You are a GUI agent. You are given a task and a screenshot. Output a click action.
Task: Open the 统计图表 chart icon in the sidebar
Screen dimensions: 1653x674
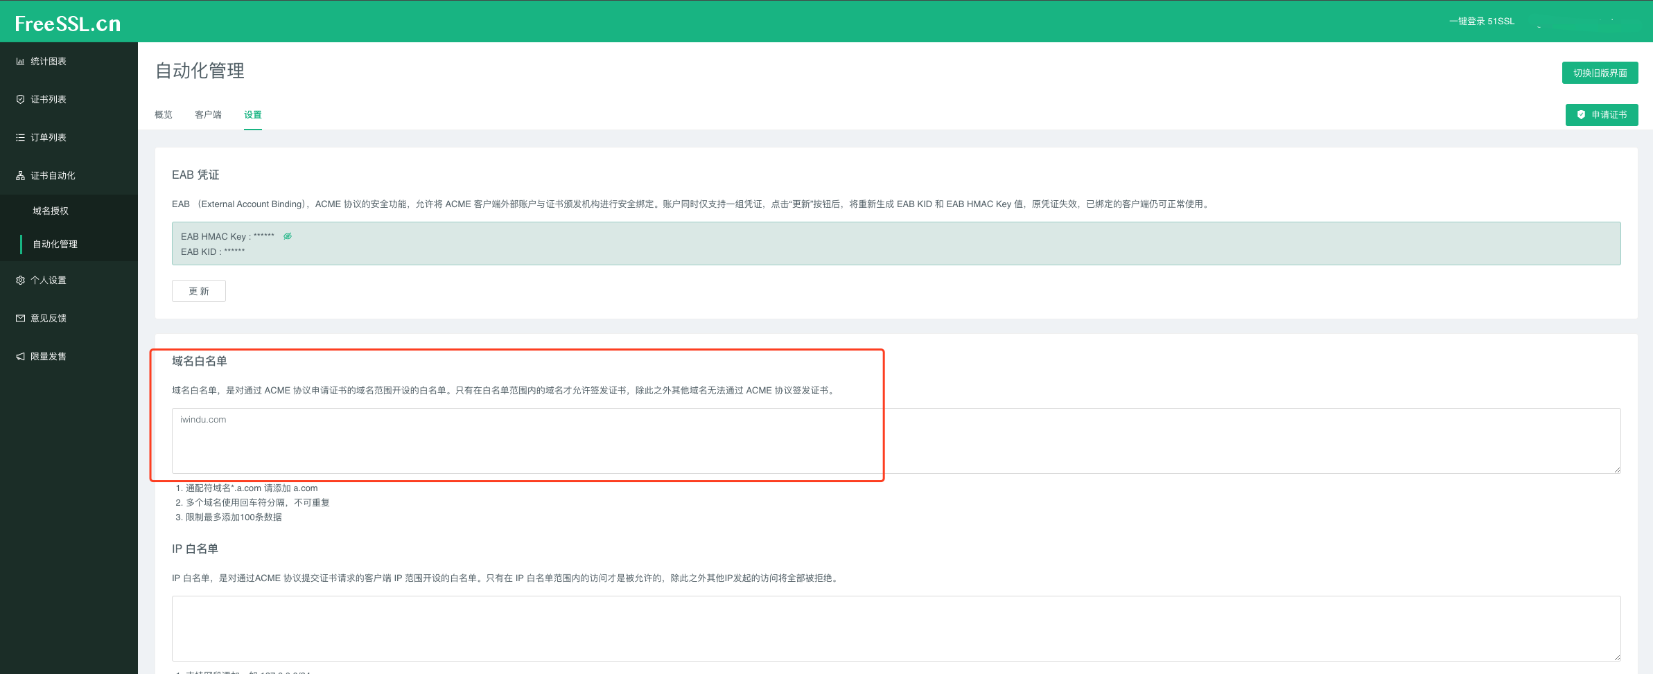(x=20, y=62)
